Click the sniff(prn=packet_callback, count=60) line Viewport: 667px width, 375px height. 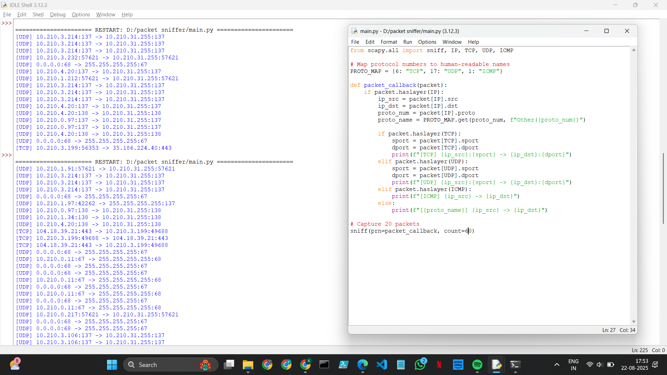pyautogui.click(x=412, y=231)
